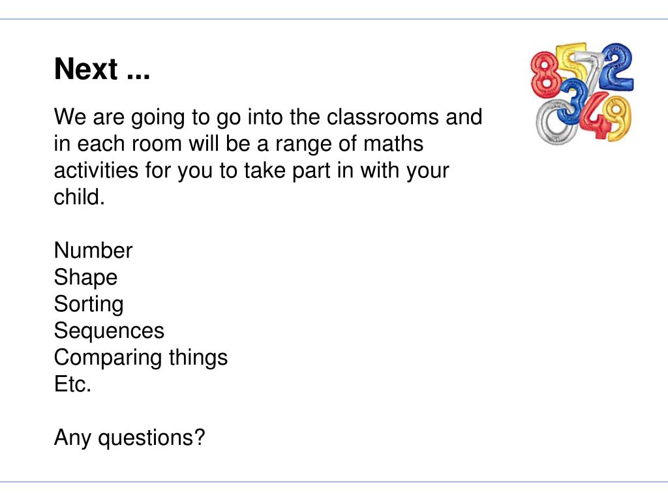Click the 'Next ...' slide heading
This screenshot has width=668, height=501.
click(102, 68)
